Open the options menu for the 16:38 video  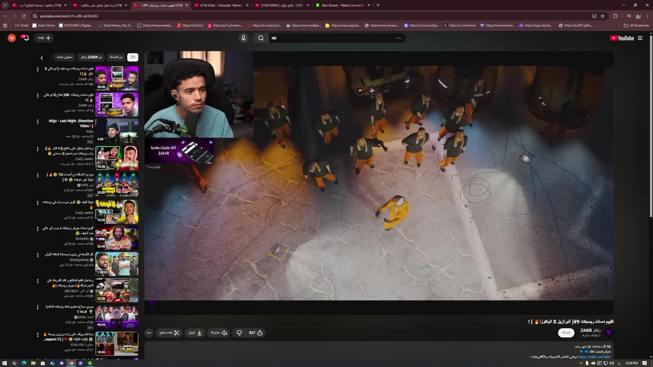coord(37,202)
